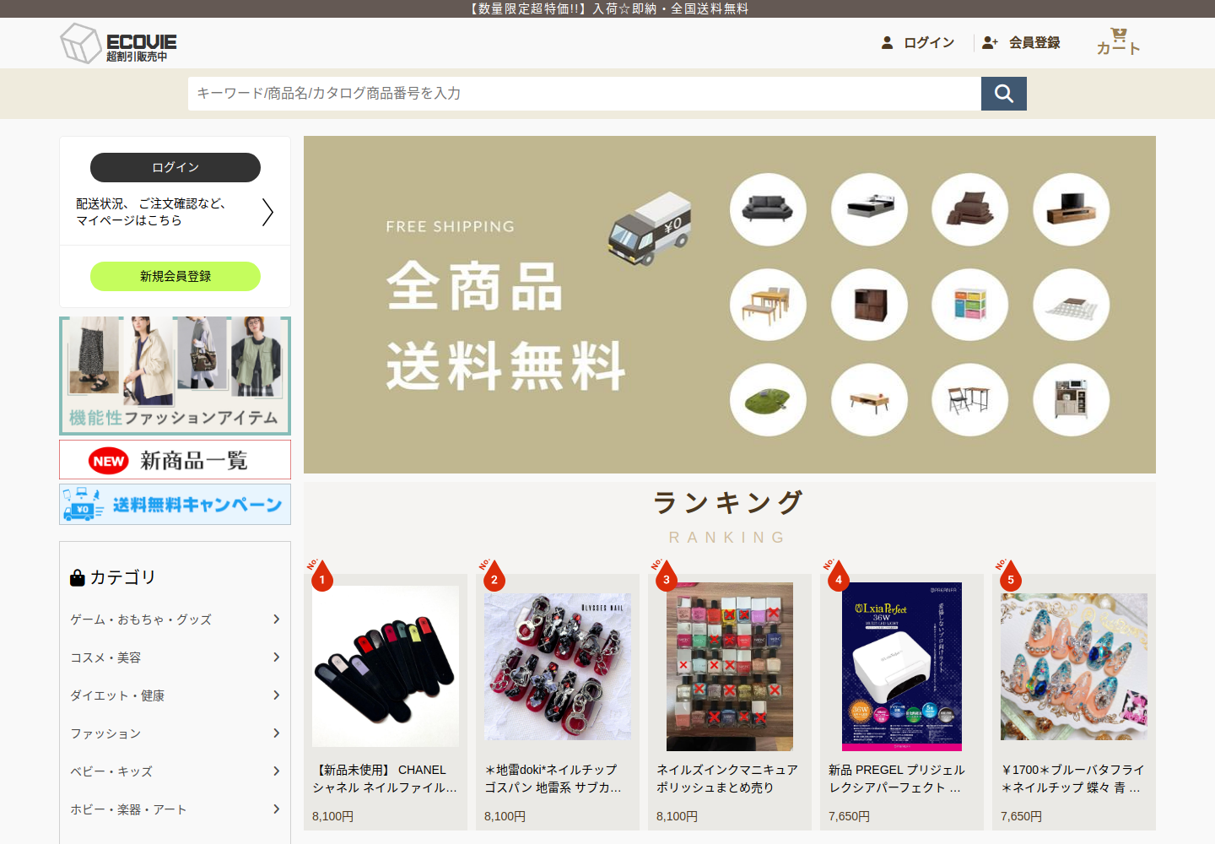Open the shopping cart icon
1215x844 pixels.
[1119, 35]
